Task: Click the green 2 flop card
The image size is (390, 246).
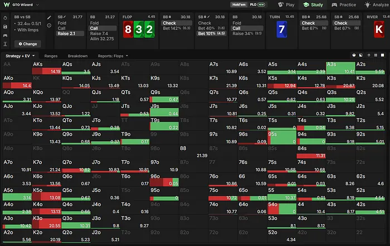Action: [149, 30]
